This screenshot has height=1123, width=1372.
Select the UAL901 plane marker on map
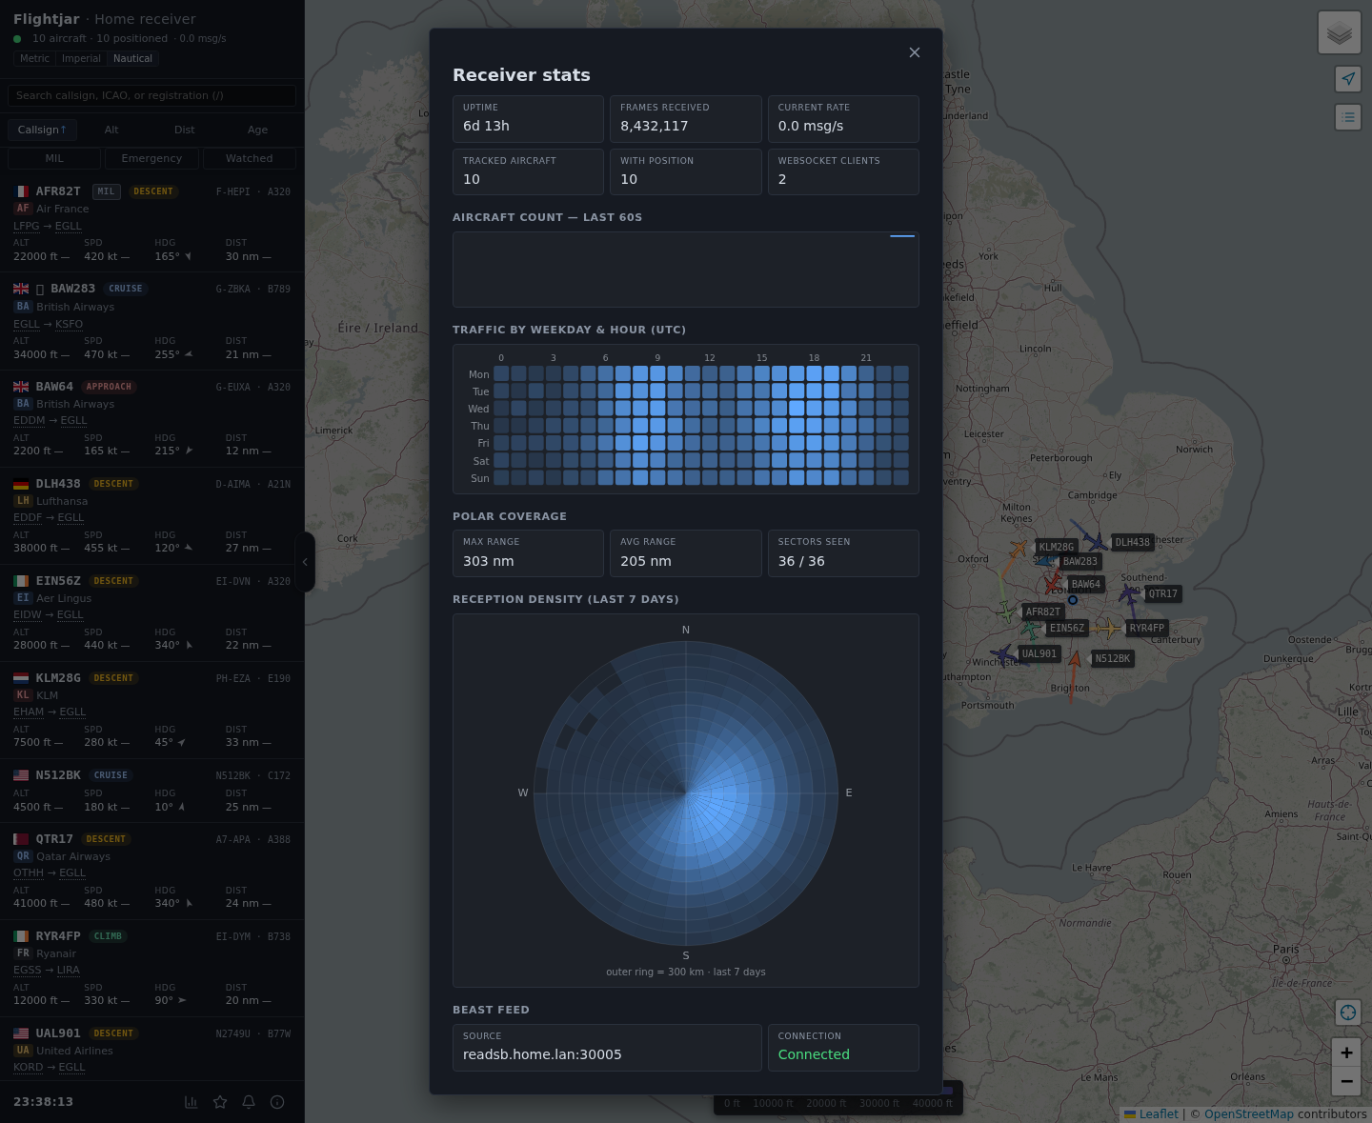[1002, 653]
